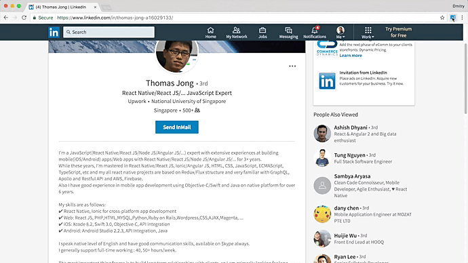The height and width of the screenshot is (263, 468).
Task: Click the Secure padlock indicator
Action: 43,18
